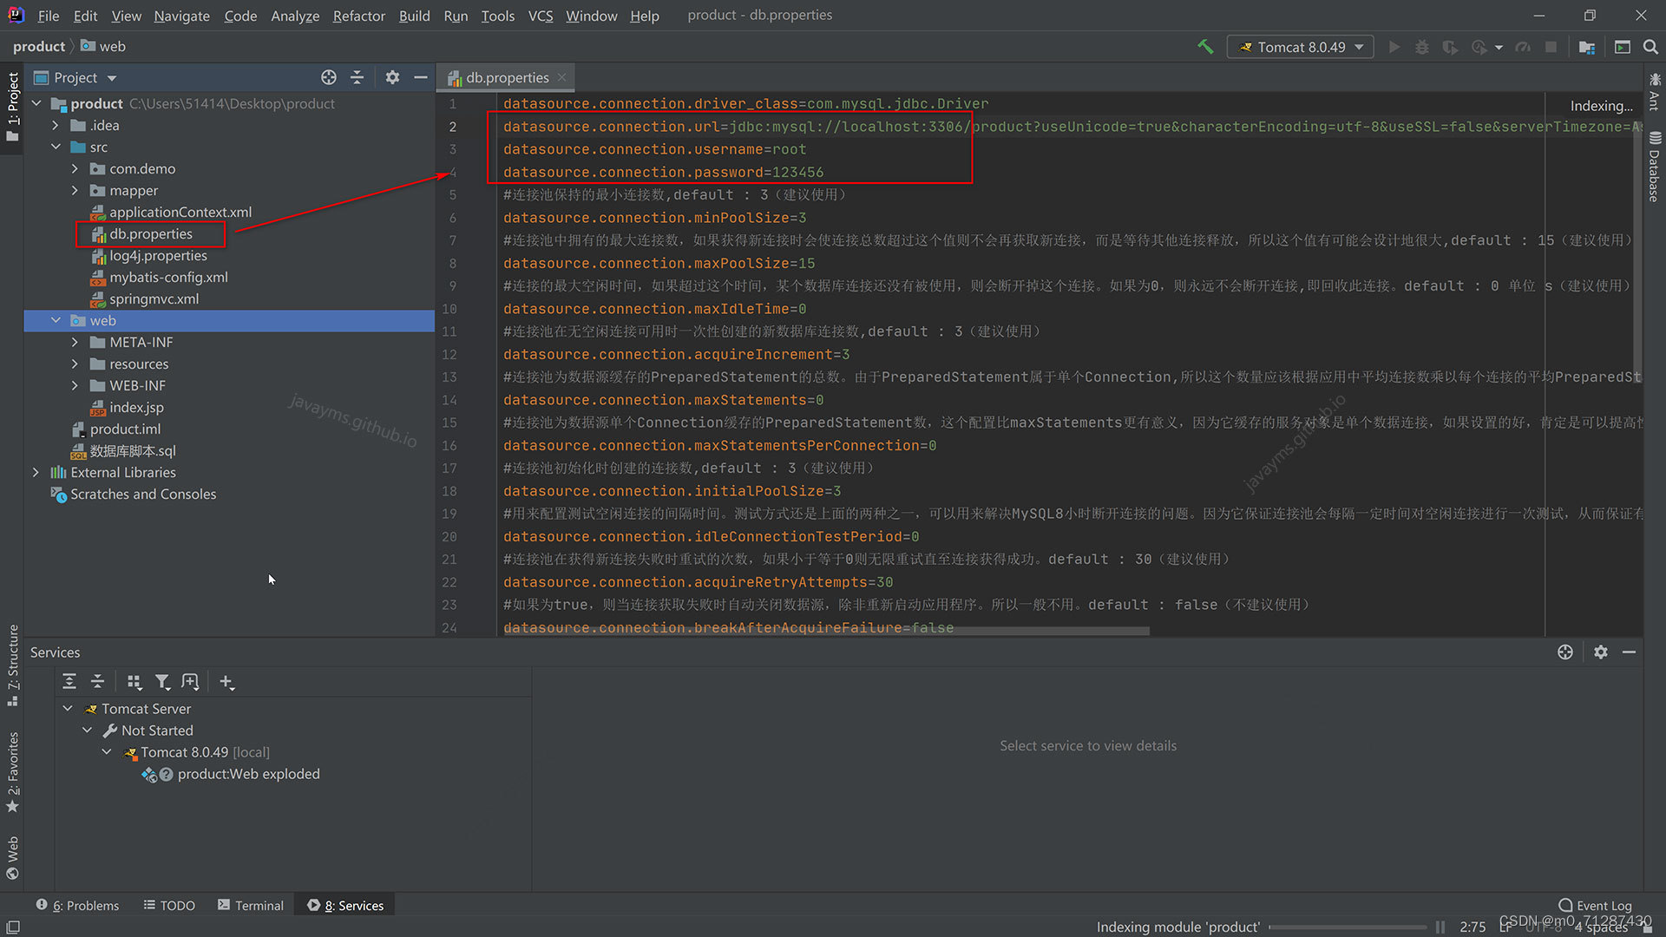Toggle the Favorites side tool window
This screenshot has width=1666, height=937.
(x=12, y=772)
